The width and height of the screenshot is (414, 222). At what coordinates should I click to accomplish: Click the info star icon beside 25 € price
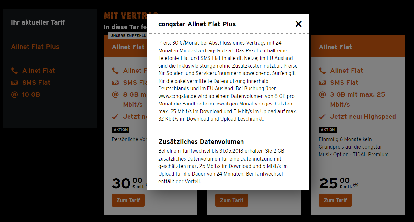356,185
